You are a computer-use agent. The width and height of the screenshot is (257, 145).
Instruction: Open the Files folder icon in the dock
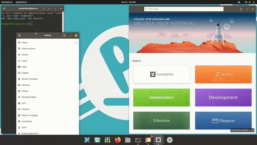coord(128,140)
